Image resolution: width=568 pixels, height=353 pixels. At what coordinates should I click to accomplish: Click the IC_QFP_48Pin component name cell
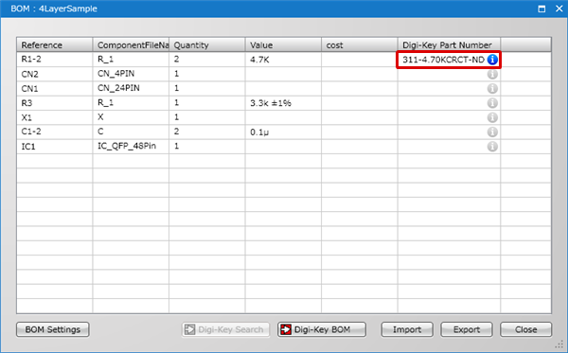131,147
